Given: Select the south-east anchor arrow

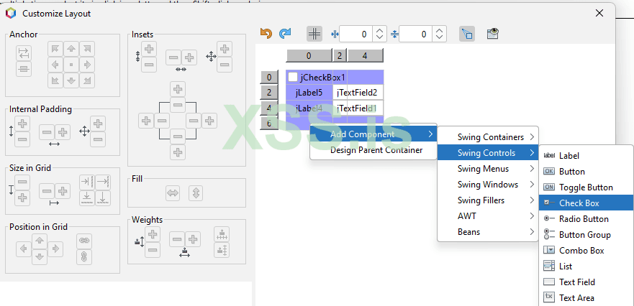Looking at the screenshot, I should (x=87, y=80).
